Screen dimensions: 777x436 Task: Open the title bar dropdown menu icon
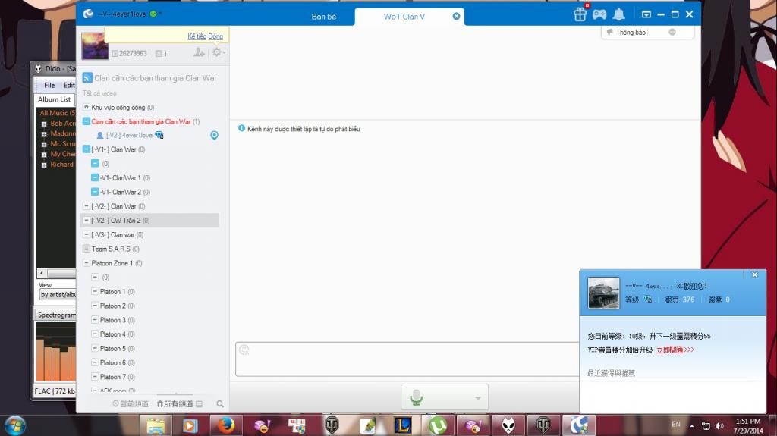coord(646,14)
